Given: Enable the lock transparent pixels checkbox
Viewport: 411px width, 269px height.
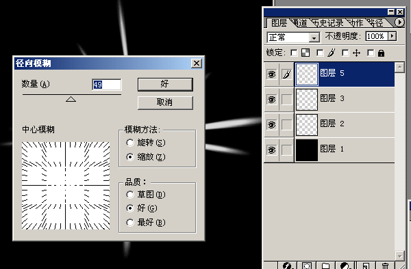Looking at the screenshot, I should coord(294,53).
